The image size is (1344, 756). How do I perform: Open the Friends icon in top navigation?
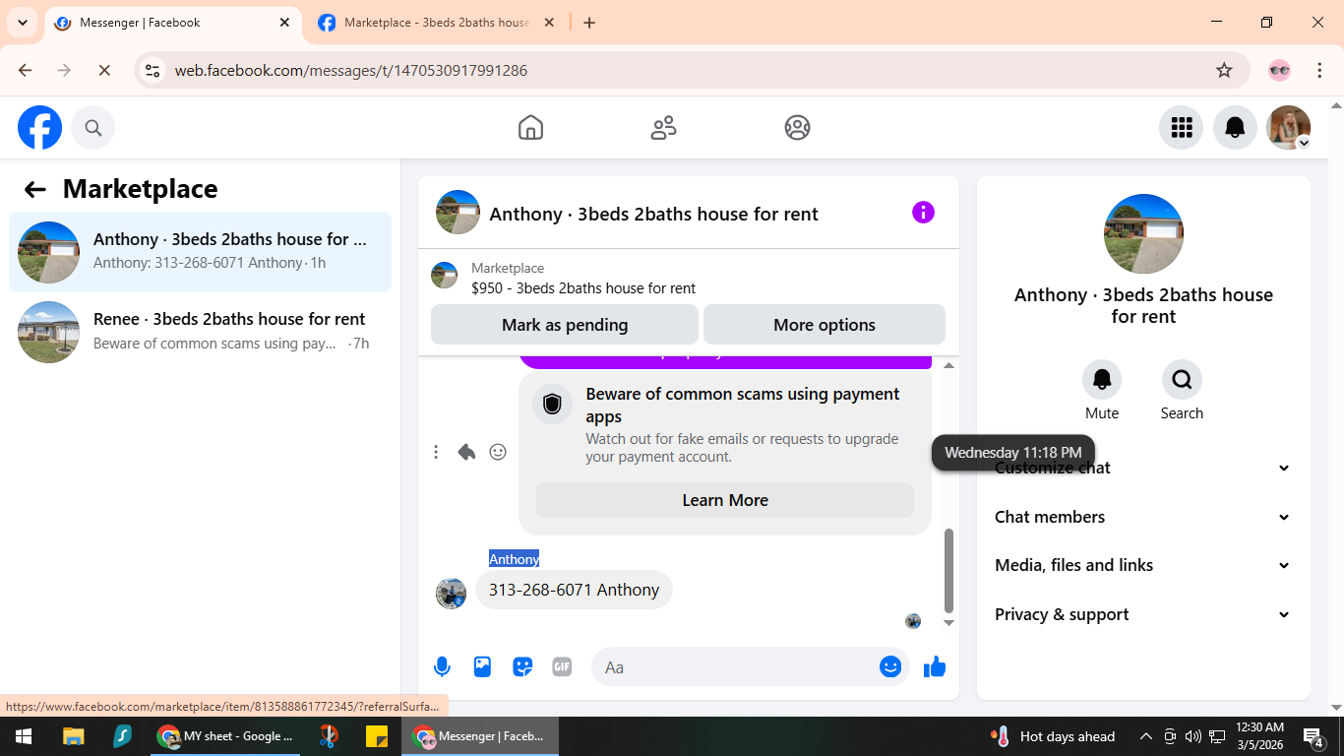click(664, 128)
